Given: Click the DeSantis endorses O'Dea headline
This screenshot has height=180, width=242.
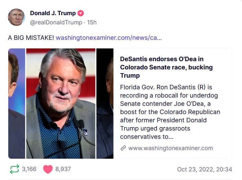Looking at the screenshot, I should (166, 67).
